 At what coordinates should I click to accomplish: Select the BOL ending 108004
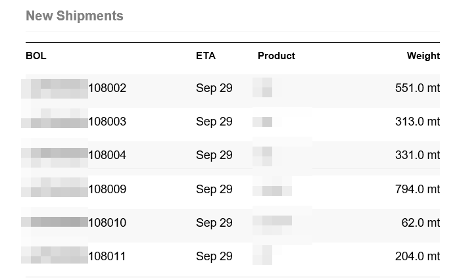tap(74, 155)
